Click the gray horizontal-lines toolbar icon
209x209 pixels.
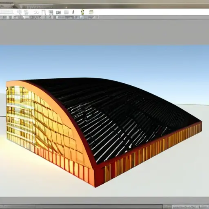pos(66,12)
